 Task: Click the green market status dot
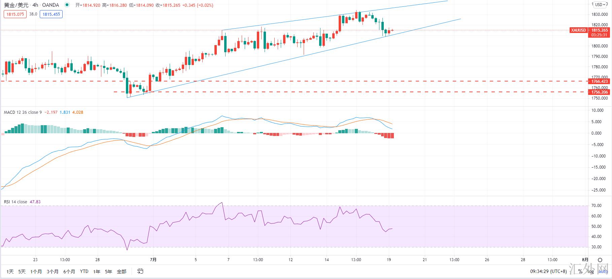pyautogui.click(x=67, y=5)
